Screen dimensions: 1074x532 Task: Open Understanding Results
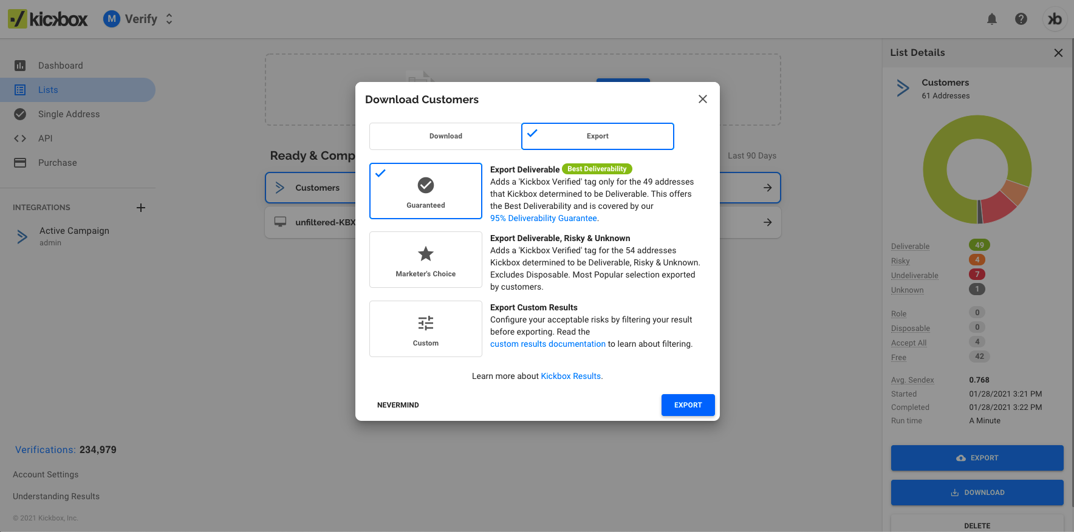[56, 496]
